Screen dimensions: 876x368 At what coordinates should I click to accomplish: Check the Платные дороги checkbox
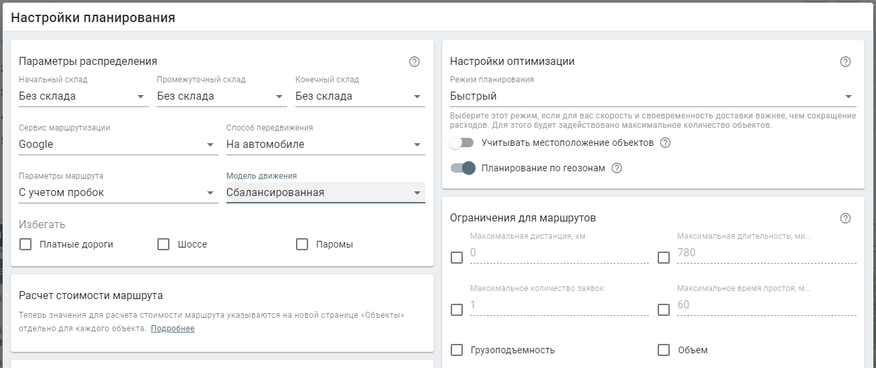click(26, 244)
